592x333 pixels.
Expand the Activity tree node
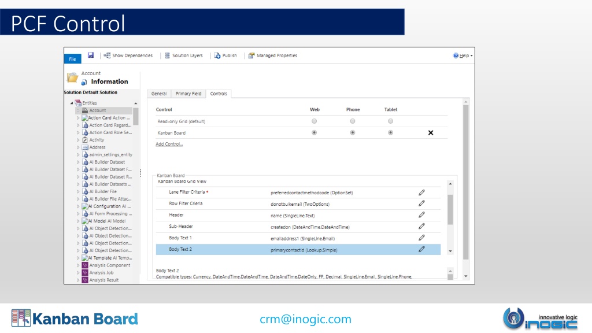tap(78, 140)
